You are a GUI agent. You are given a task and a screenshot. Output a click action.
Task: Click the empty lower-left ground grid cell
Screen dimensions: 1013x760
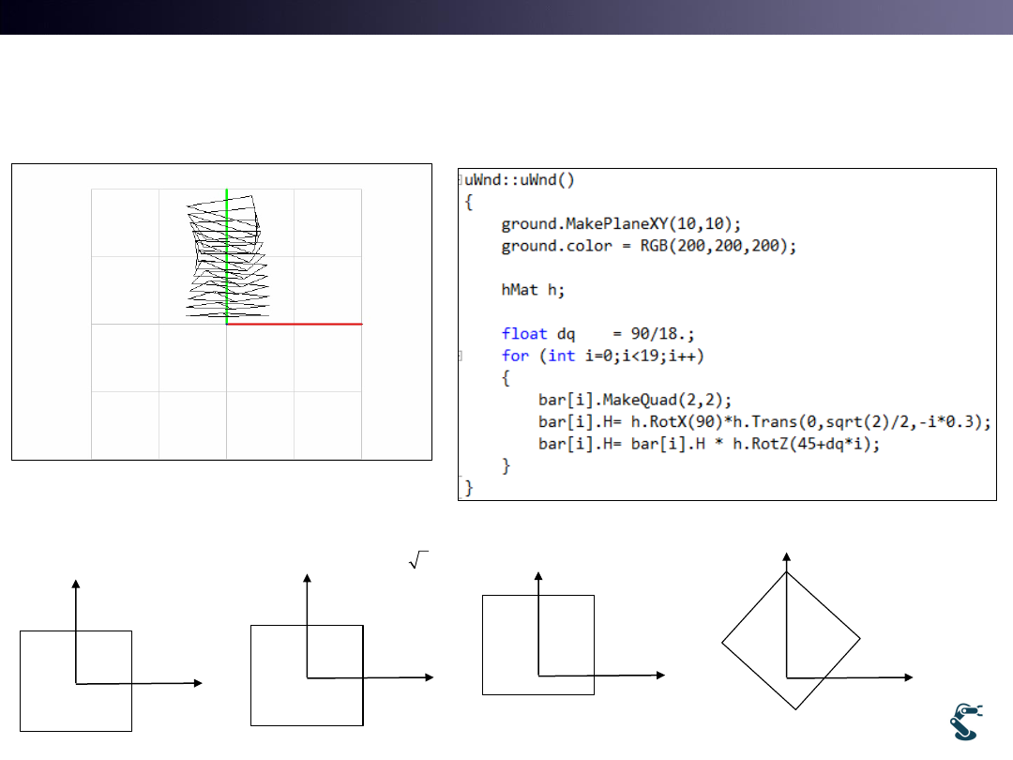(125, 424)
